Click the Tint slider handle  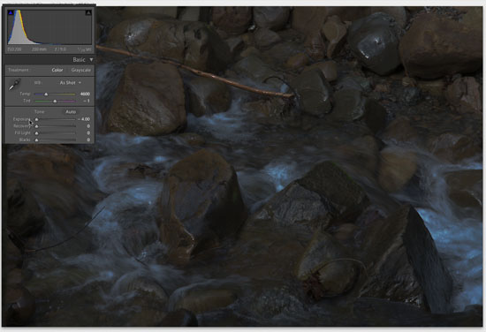[55, 101]
